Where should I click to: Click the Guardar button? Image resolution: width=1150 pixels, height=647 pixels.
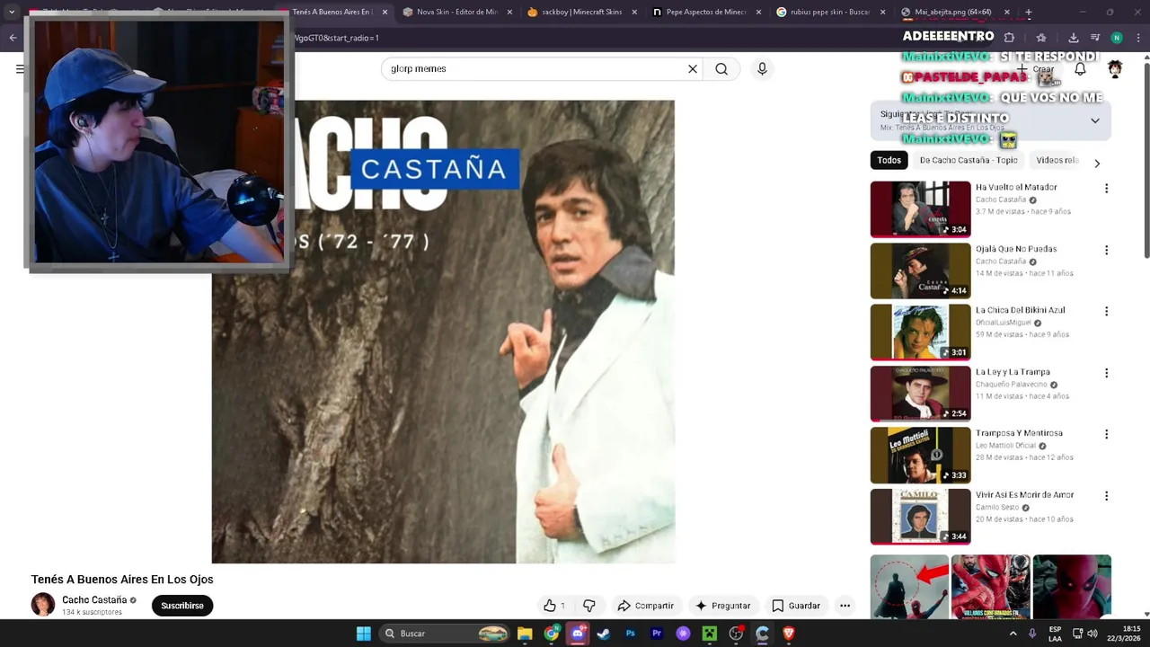(x=796, y=606)
